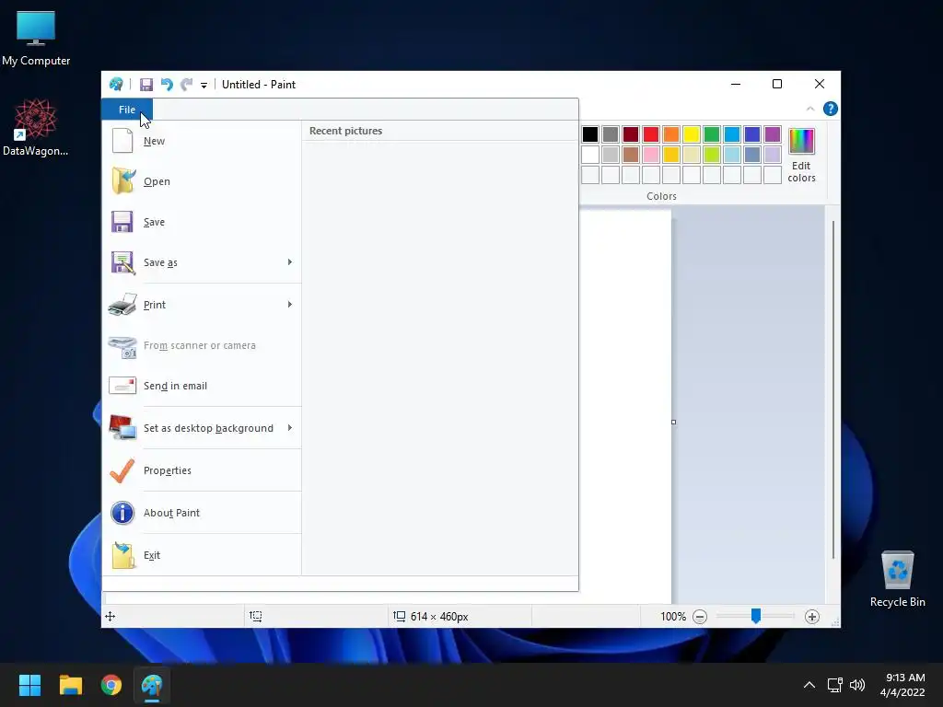Click the Paint app icon in title bar

(x=116, y=84)
